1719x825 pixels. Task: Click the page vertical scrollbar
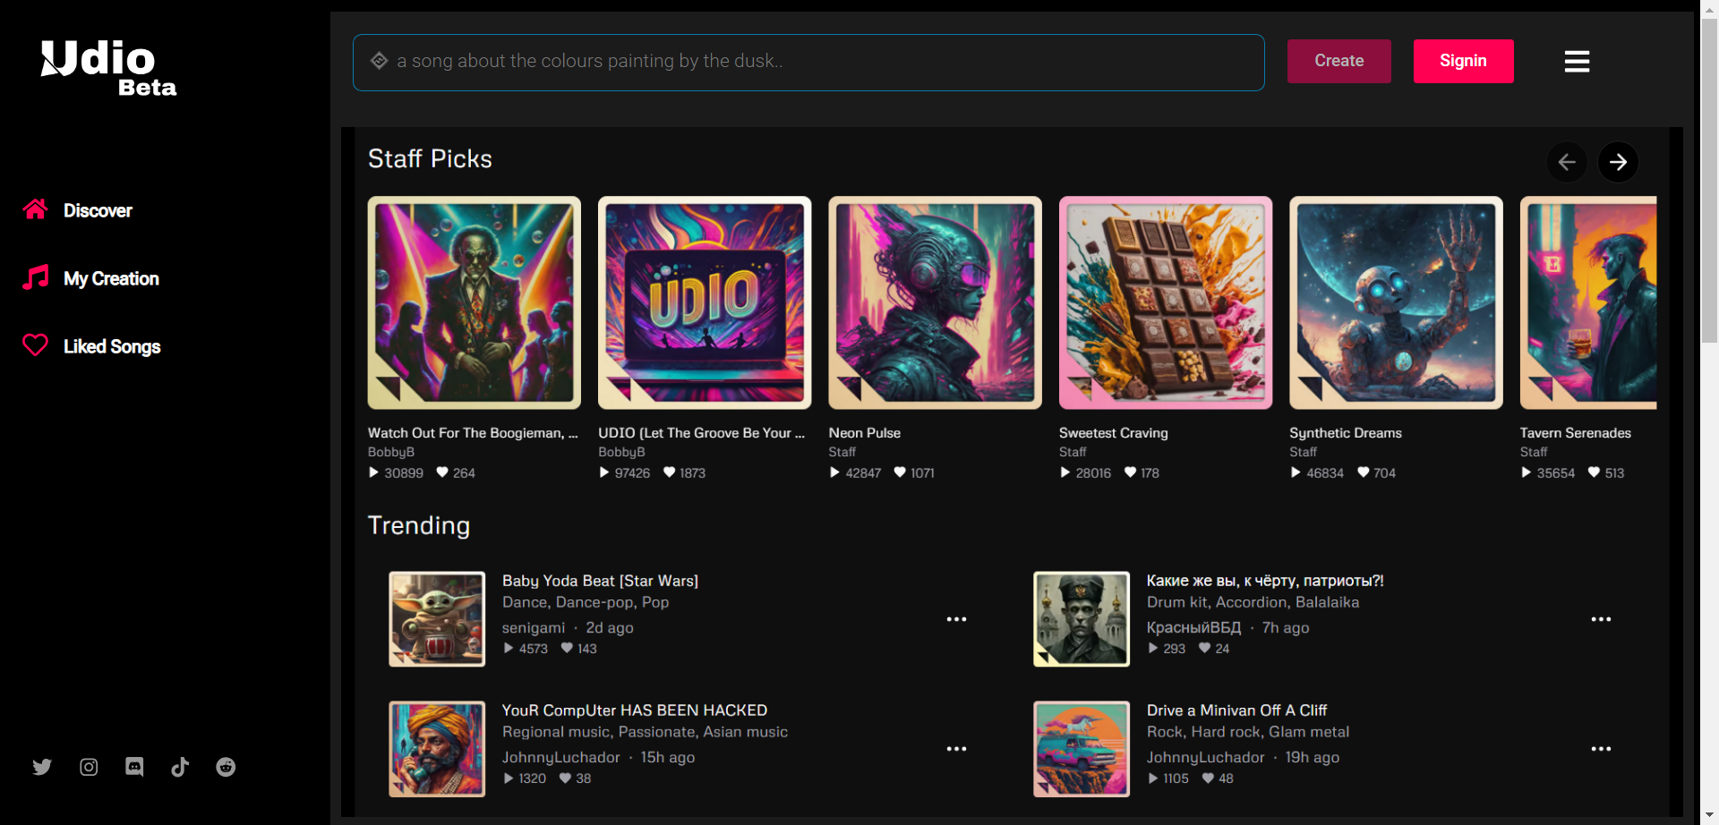1709,179
